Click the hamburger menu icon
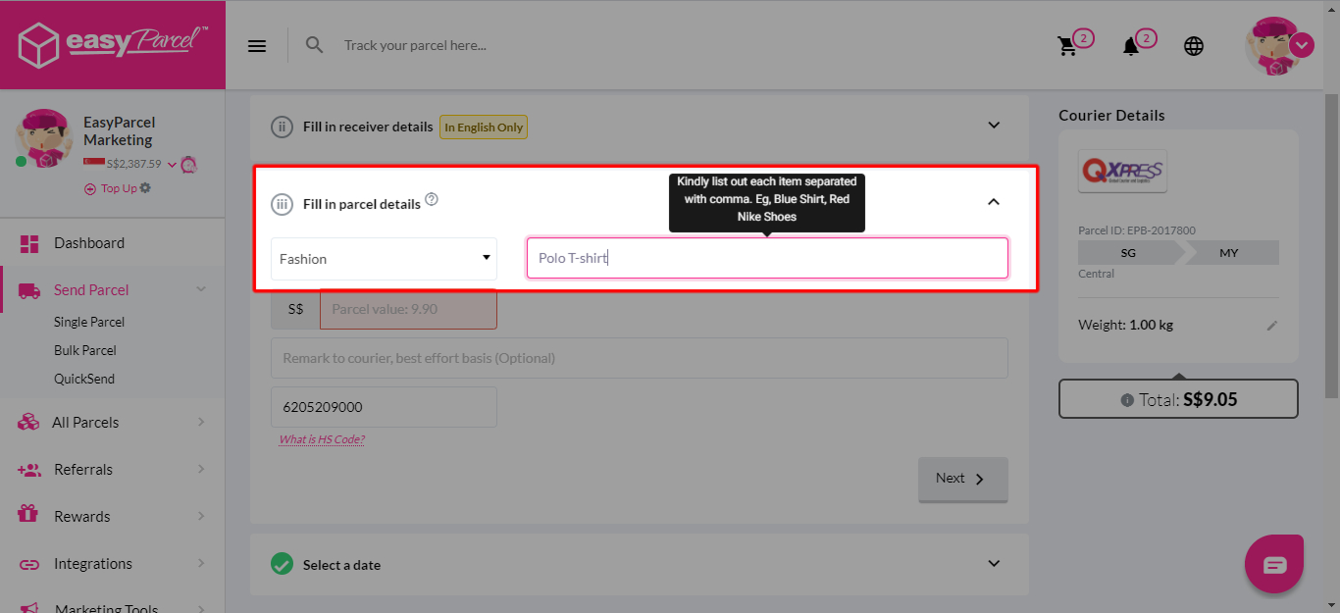The height and width of the screenshot is (613, 1340). pyautogui.click(x=256, y=45)
